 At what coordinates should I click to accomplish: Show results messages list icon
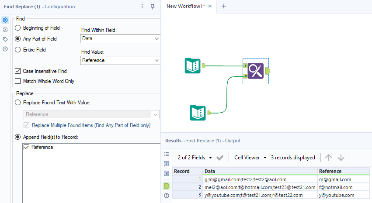click(x=167, y=154)
